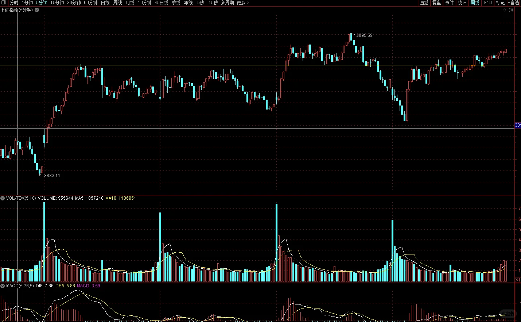This screenshot has width=521, height=322.
Task: Click the X1 volume scale label
Action: click(x=518, y=280)
